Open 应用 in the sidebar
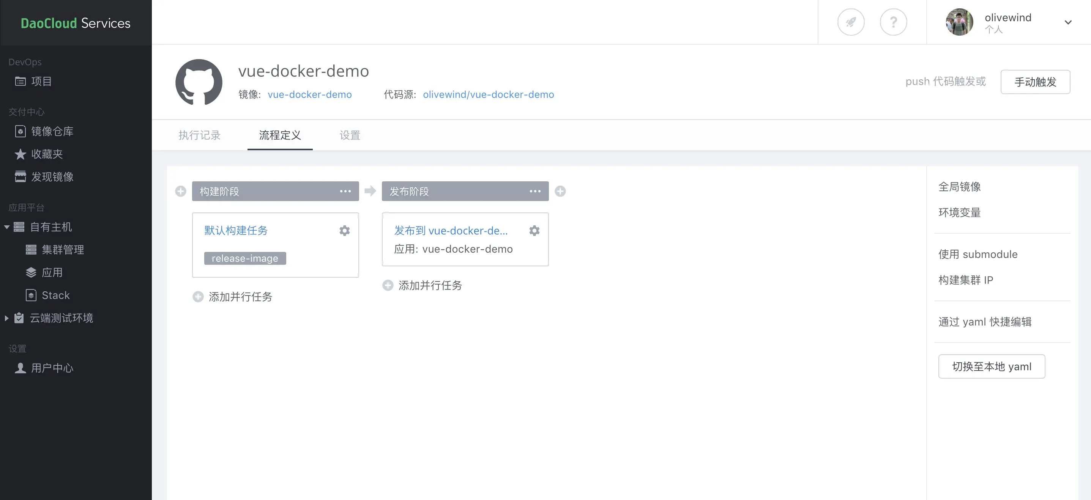The image size is (1091, 500). (x=52, y=272)
